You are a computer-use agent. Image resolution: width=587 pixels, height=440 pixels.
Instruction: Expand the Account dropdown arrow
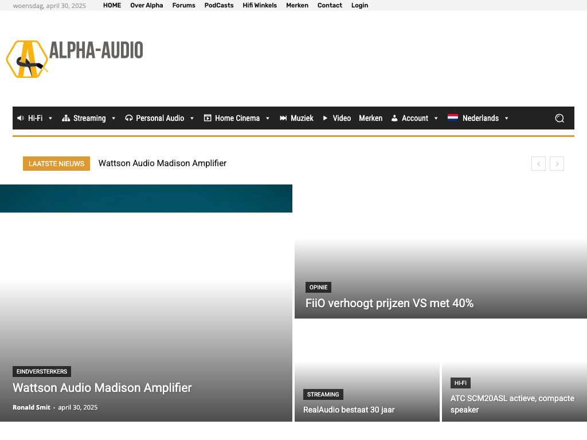(436, 119)
